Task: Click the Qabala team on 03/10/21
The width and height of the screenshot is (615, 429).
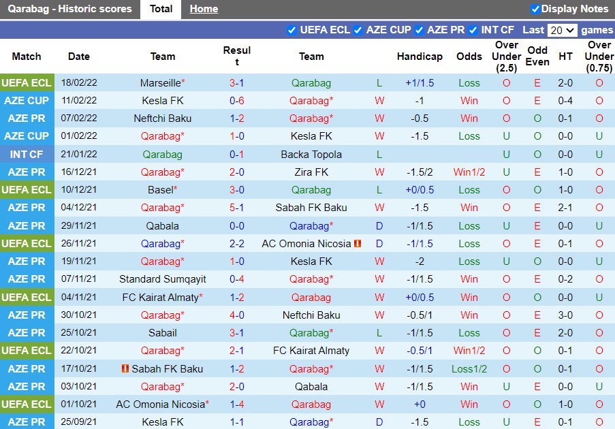Action: click(311, 387)
